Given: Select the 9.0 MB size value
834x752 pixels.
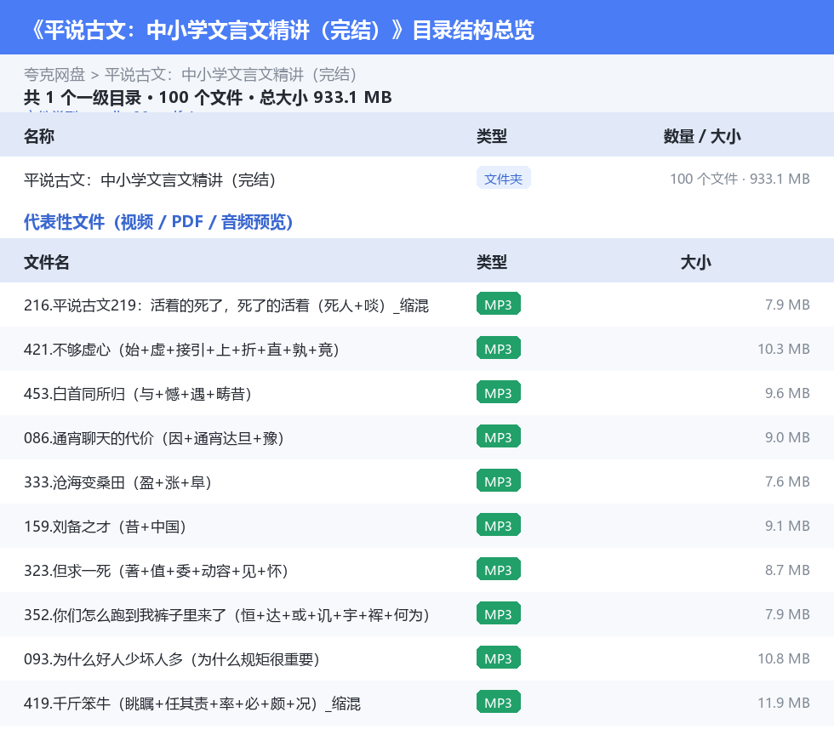Looking at the screenshot, I should (787, 437).
